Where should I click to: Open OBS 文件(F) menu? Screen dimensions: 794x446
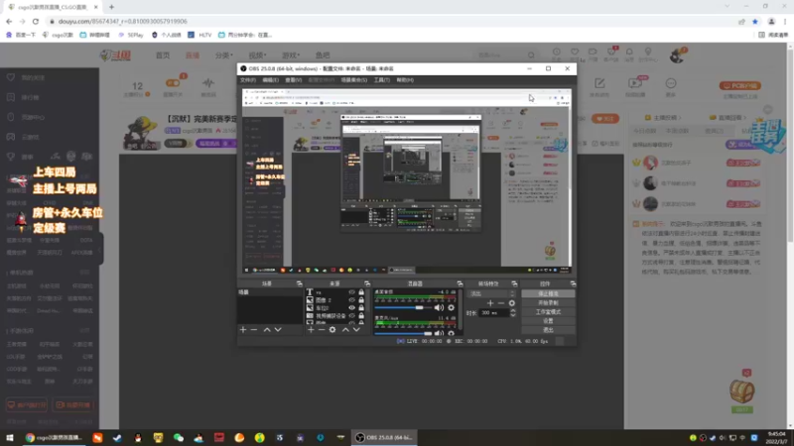pyautogui.click(x=247, y=80)
